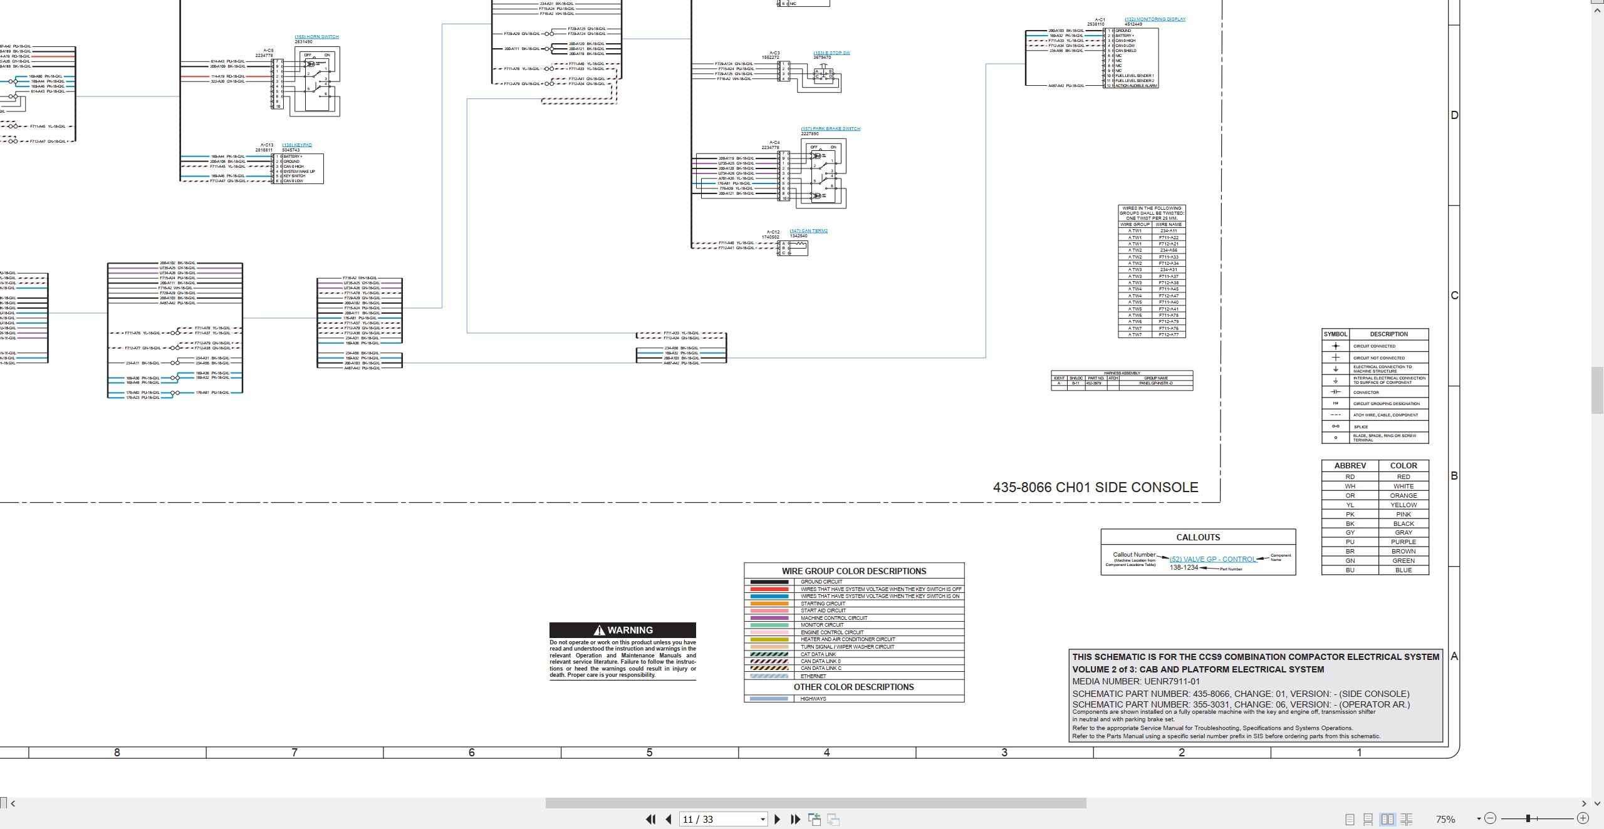
Task: Jump to the last page
Action: 796,819
